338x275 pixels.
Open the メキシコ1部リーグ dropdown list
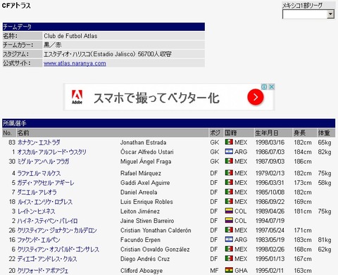pyautogui.click(x=308, y=14)
